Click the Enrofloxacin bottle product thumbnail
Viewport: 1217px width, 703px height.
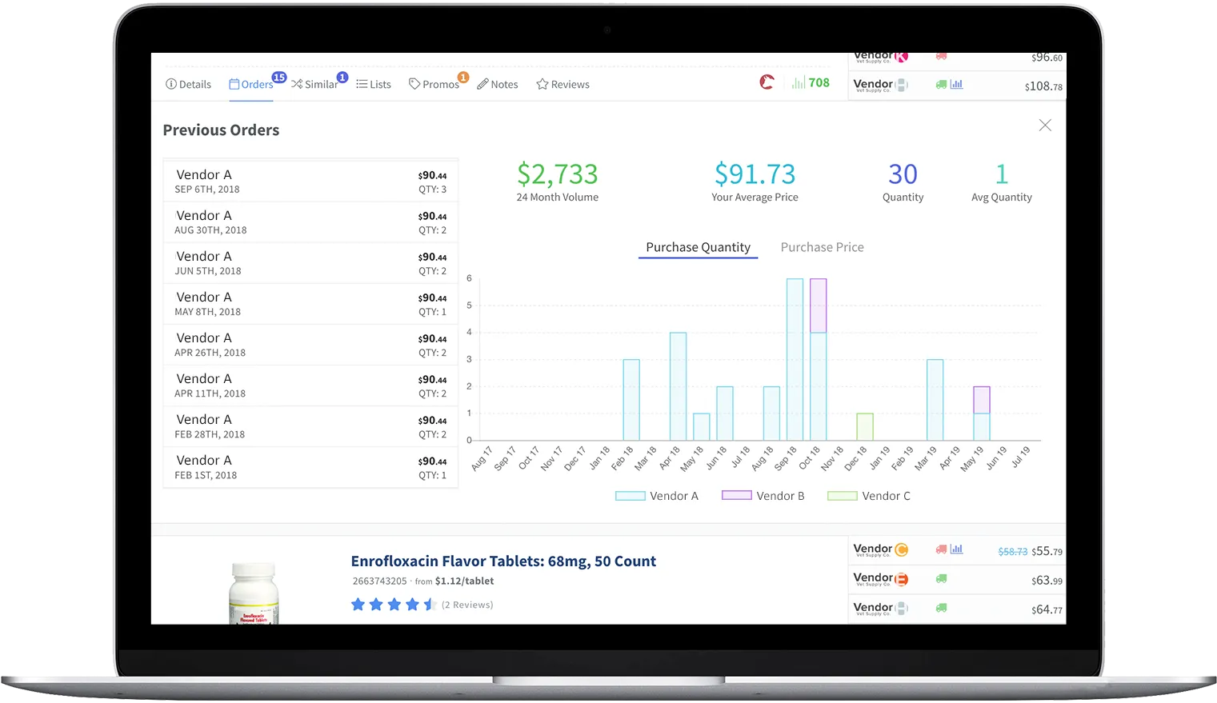tap(254, 593)
